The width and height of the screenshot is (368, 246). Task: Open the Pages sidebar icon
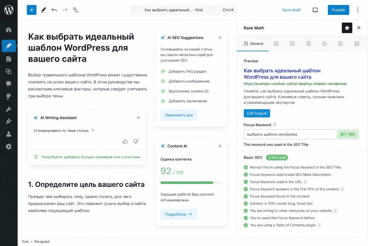point(9,59)
